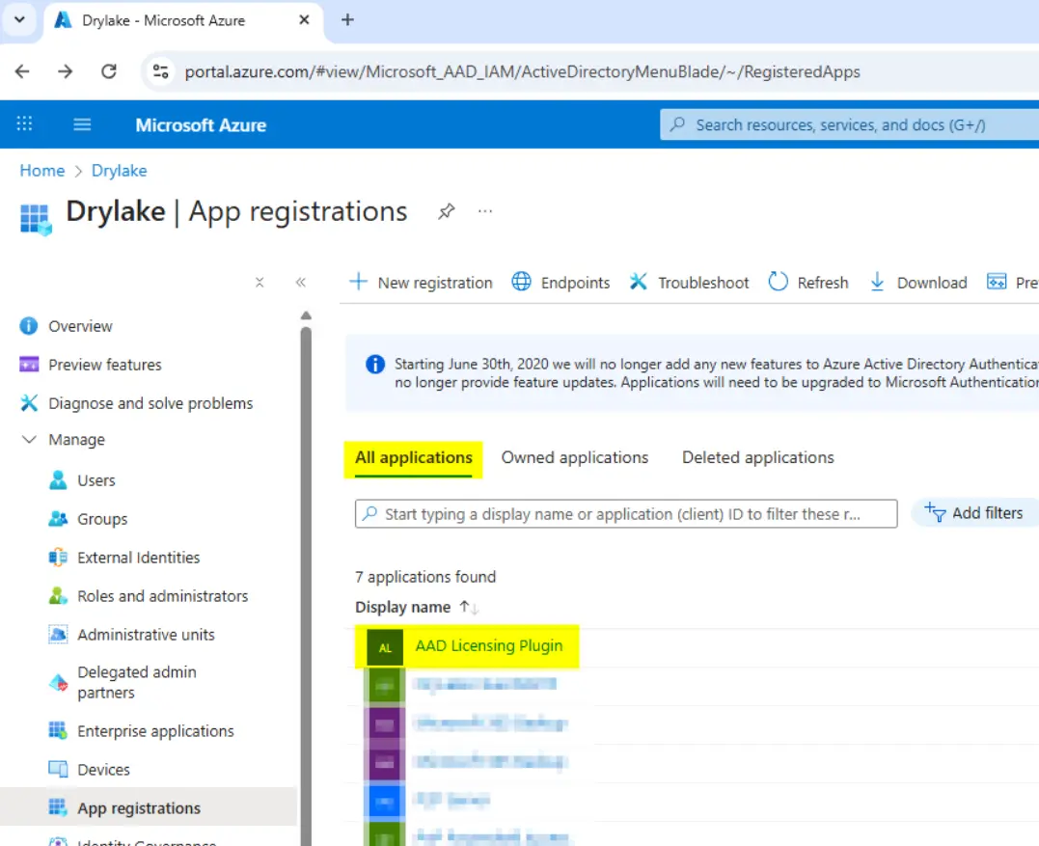Refresh the app registrations list
The height and width of the screenshot is (846, 1039).
808,282
